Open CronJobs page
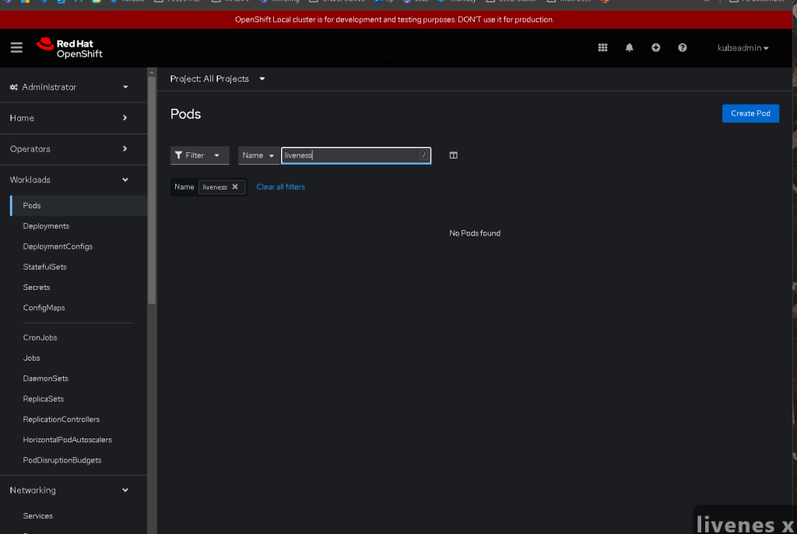This screenshot has height=534, width=797. point(40,337)
